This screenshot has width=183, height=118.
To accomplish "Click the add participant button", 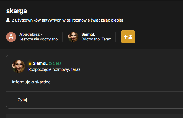I will point(128,37).
